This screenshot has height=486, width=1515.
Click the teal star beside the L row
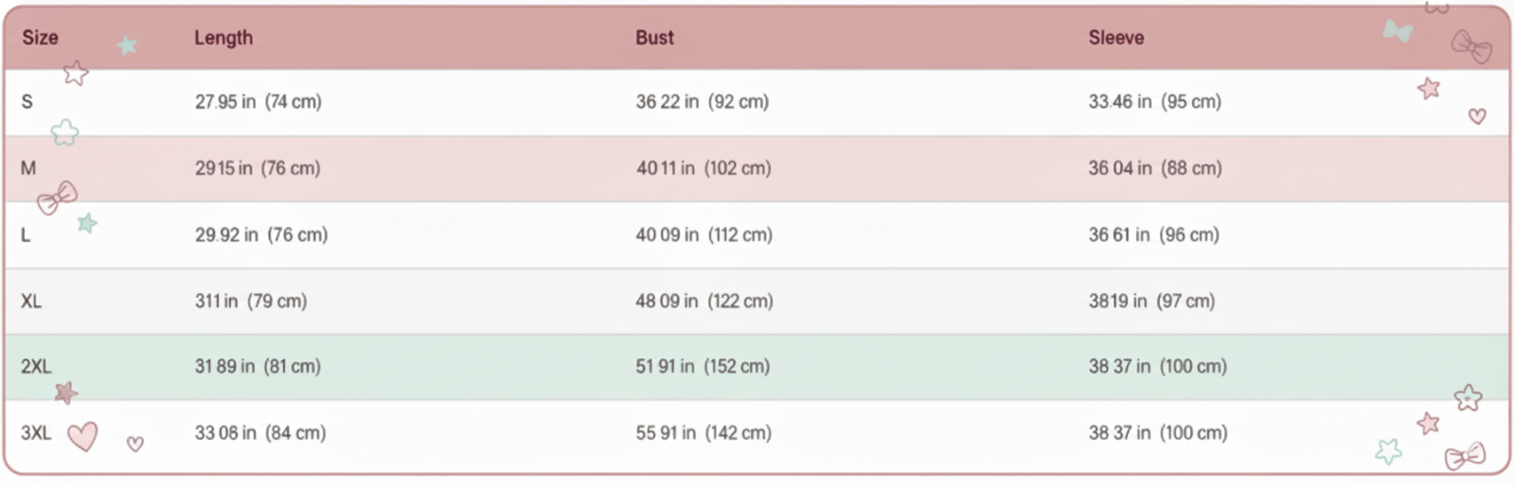(87, 223)
